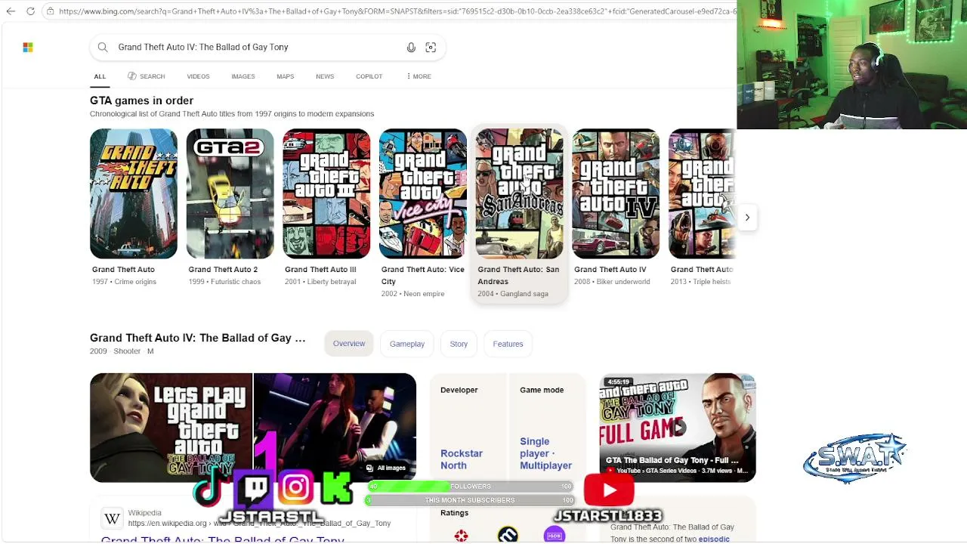Click the 'Ratings' label

454,513
